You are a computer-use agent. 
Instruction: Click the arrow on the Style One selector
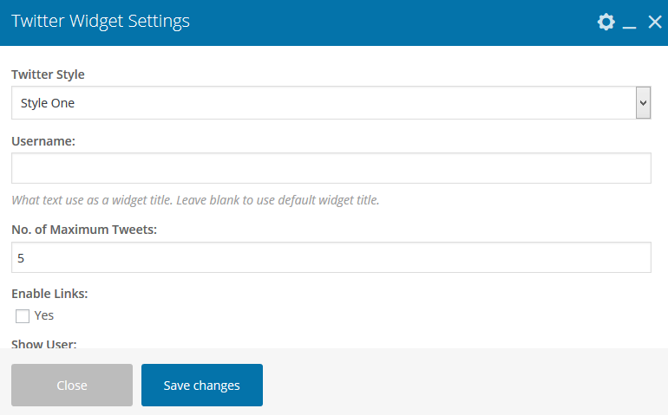click(x=643, y=103)
